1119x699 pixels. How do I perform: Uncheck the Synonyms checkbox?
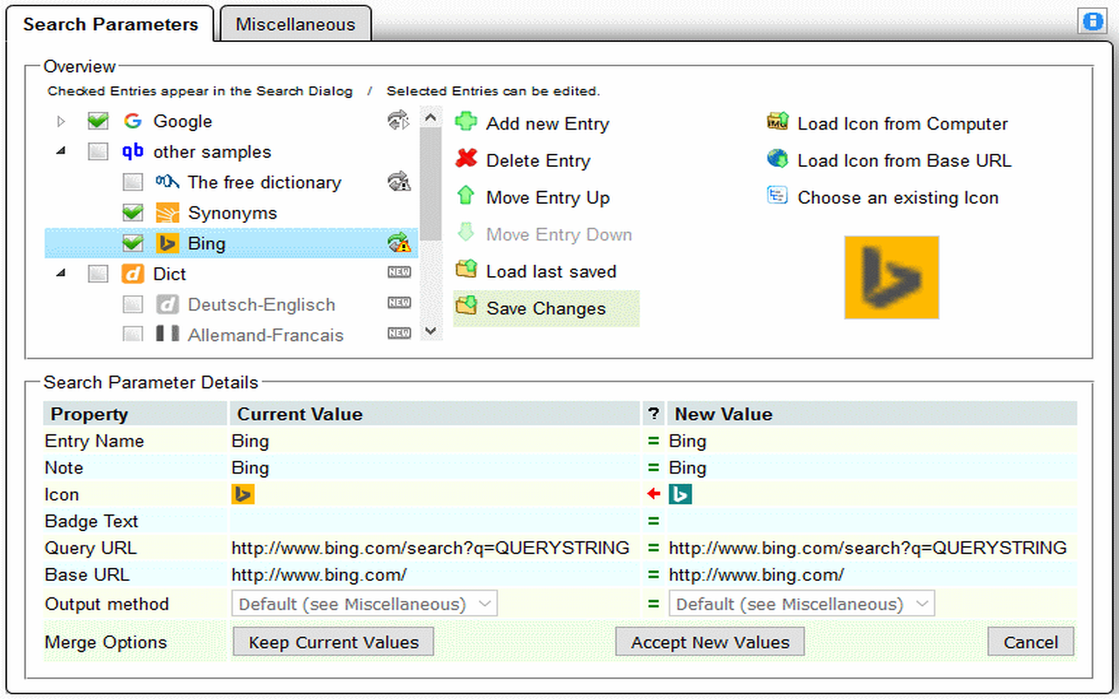[133, 213]
